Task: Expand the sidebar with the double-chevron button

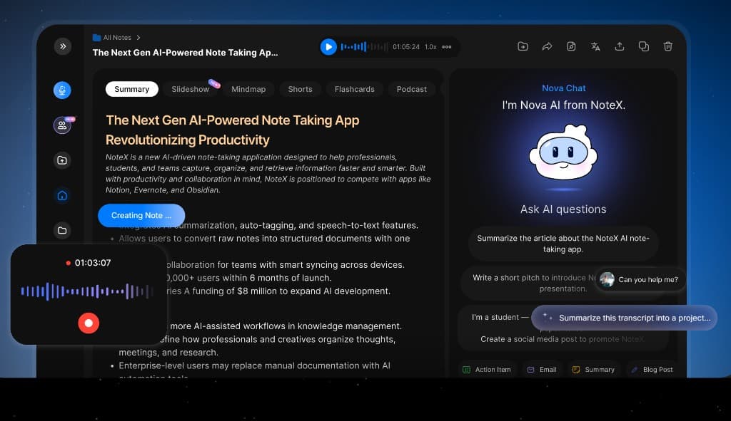Action: coord(63,46)
